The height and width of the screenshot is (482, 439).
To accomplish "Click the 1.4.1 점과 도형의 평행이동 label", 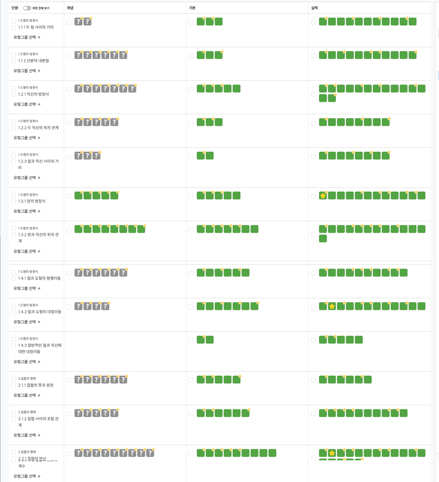I will click(39, 278).
